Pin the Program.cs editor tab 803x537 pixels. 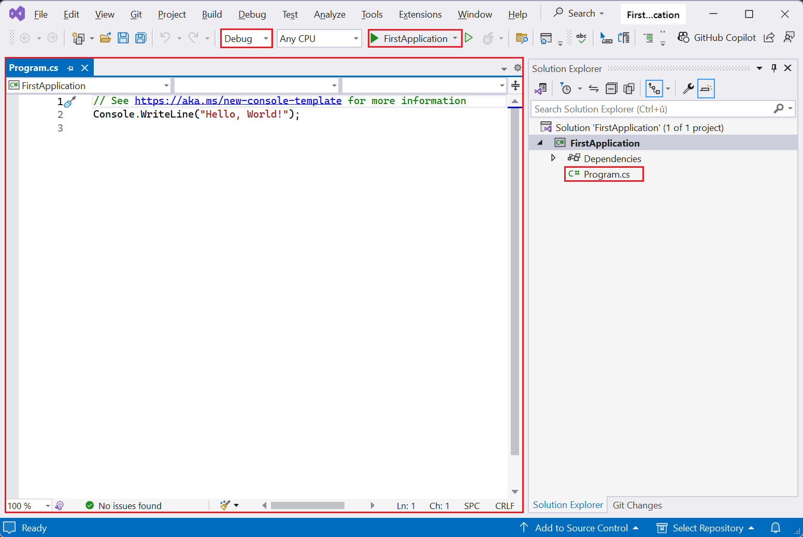pyautogui.click(x=70, y=67)
